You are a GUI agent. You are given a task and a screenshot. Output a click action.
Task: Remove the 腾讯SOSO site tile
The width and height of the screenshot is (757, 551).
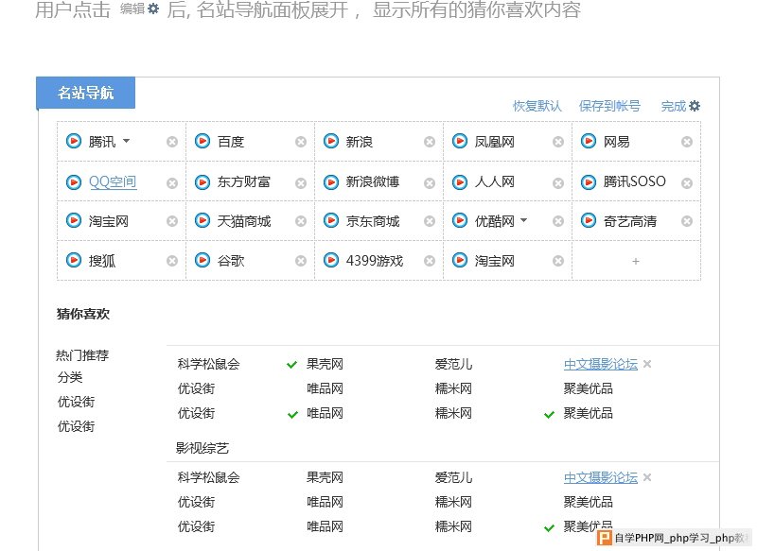tap(687, 183)
